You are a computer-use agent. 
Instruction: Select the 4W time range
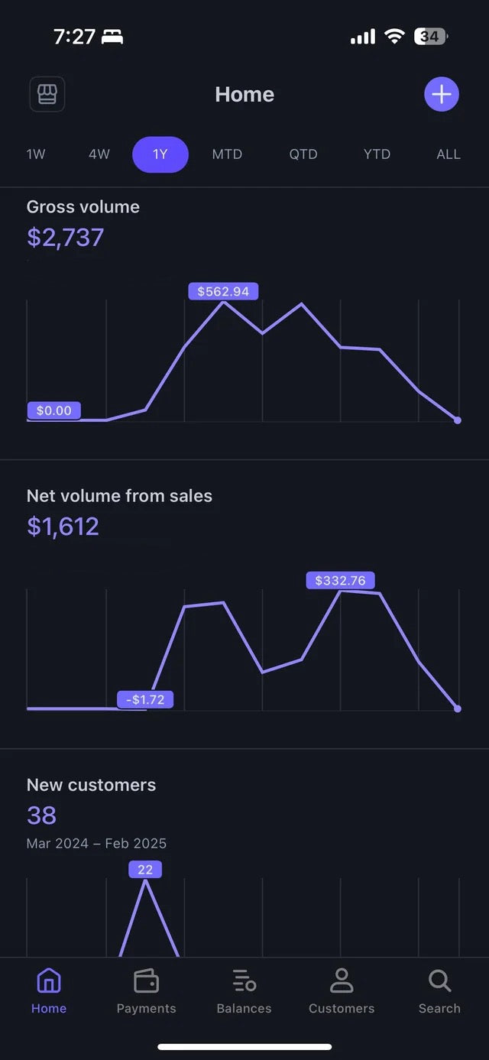coord(99,154)
